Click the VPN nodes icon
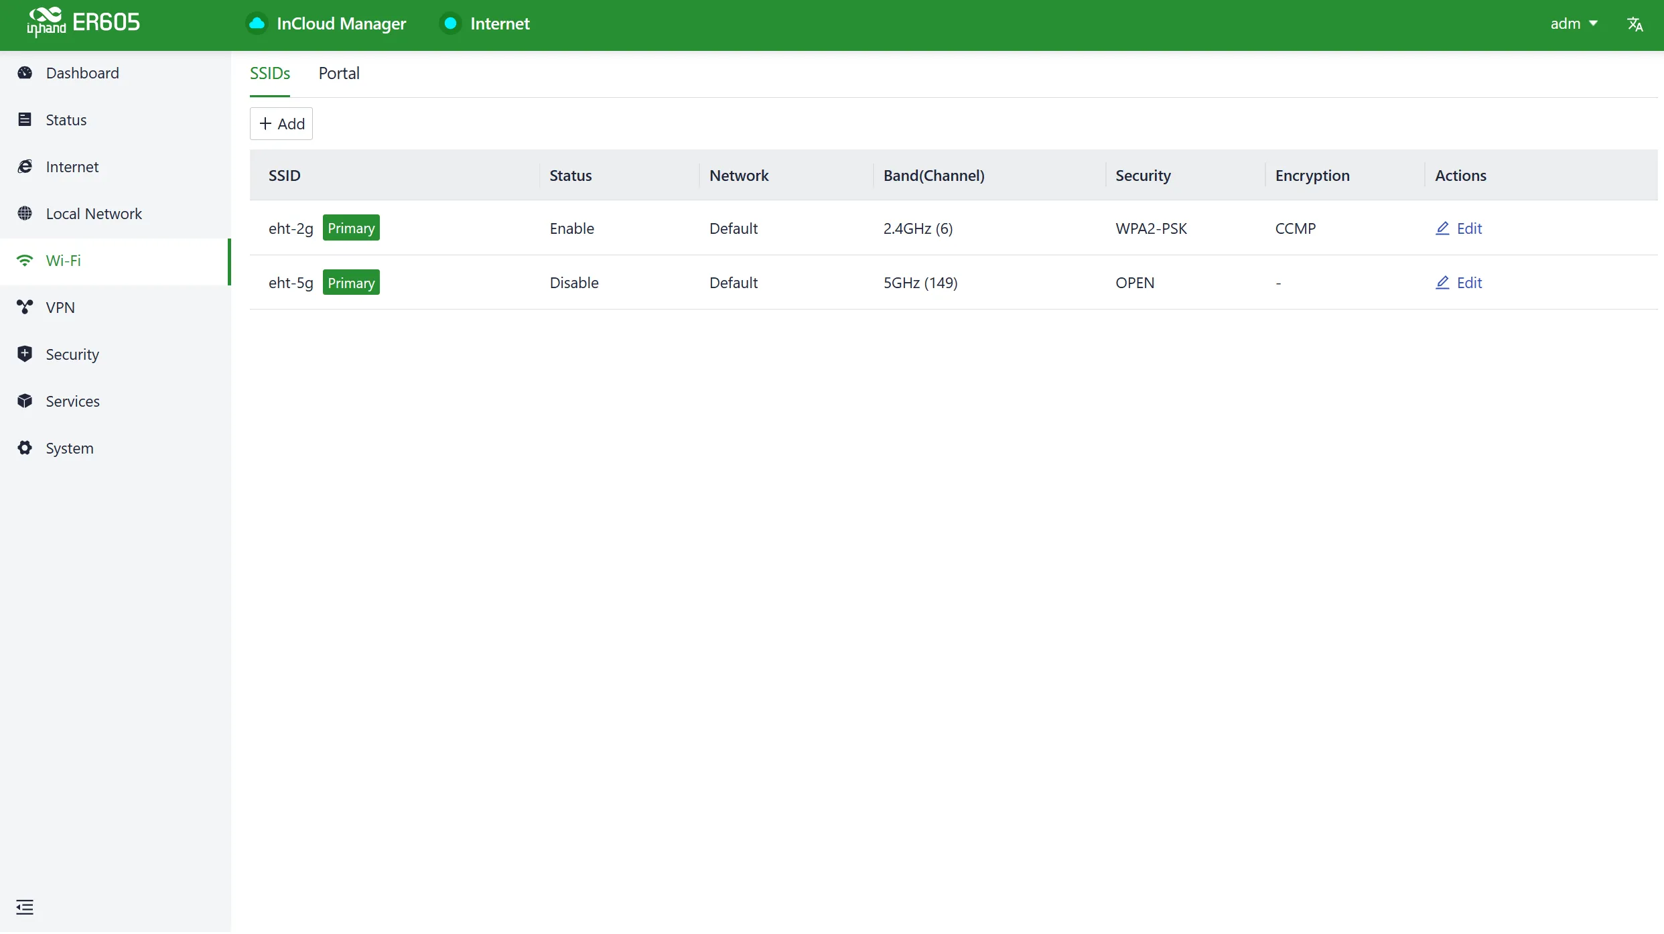 pos(25,308)
